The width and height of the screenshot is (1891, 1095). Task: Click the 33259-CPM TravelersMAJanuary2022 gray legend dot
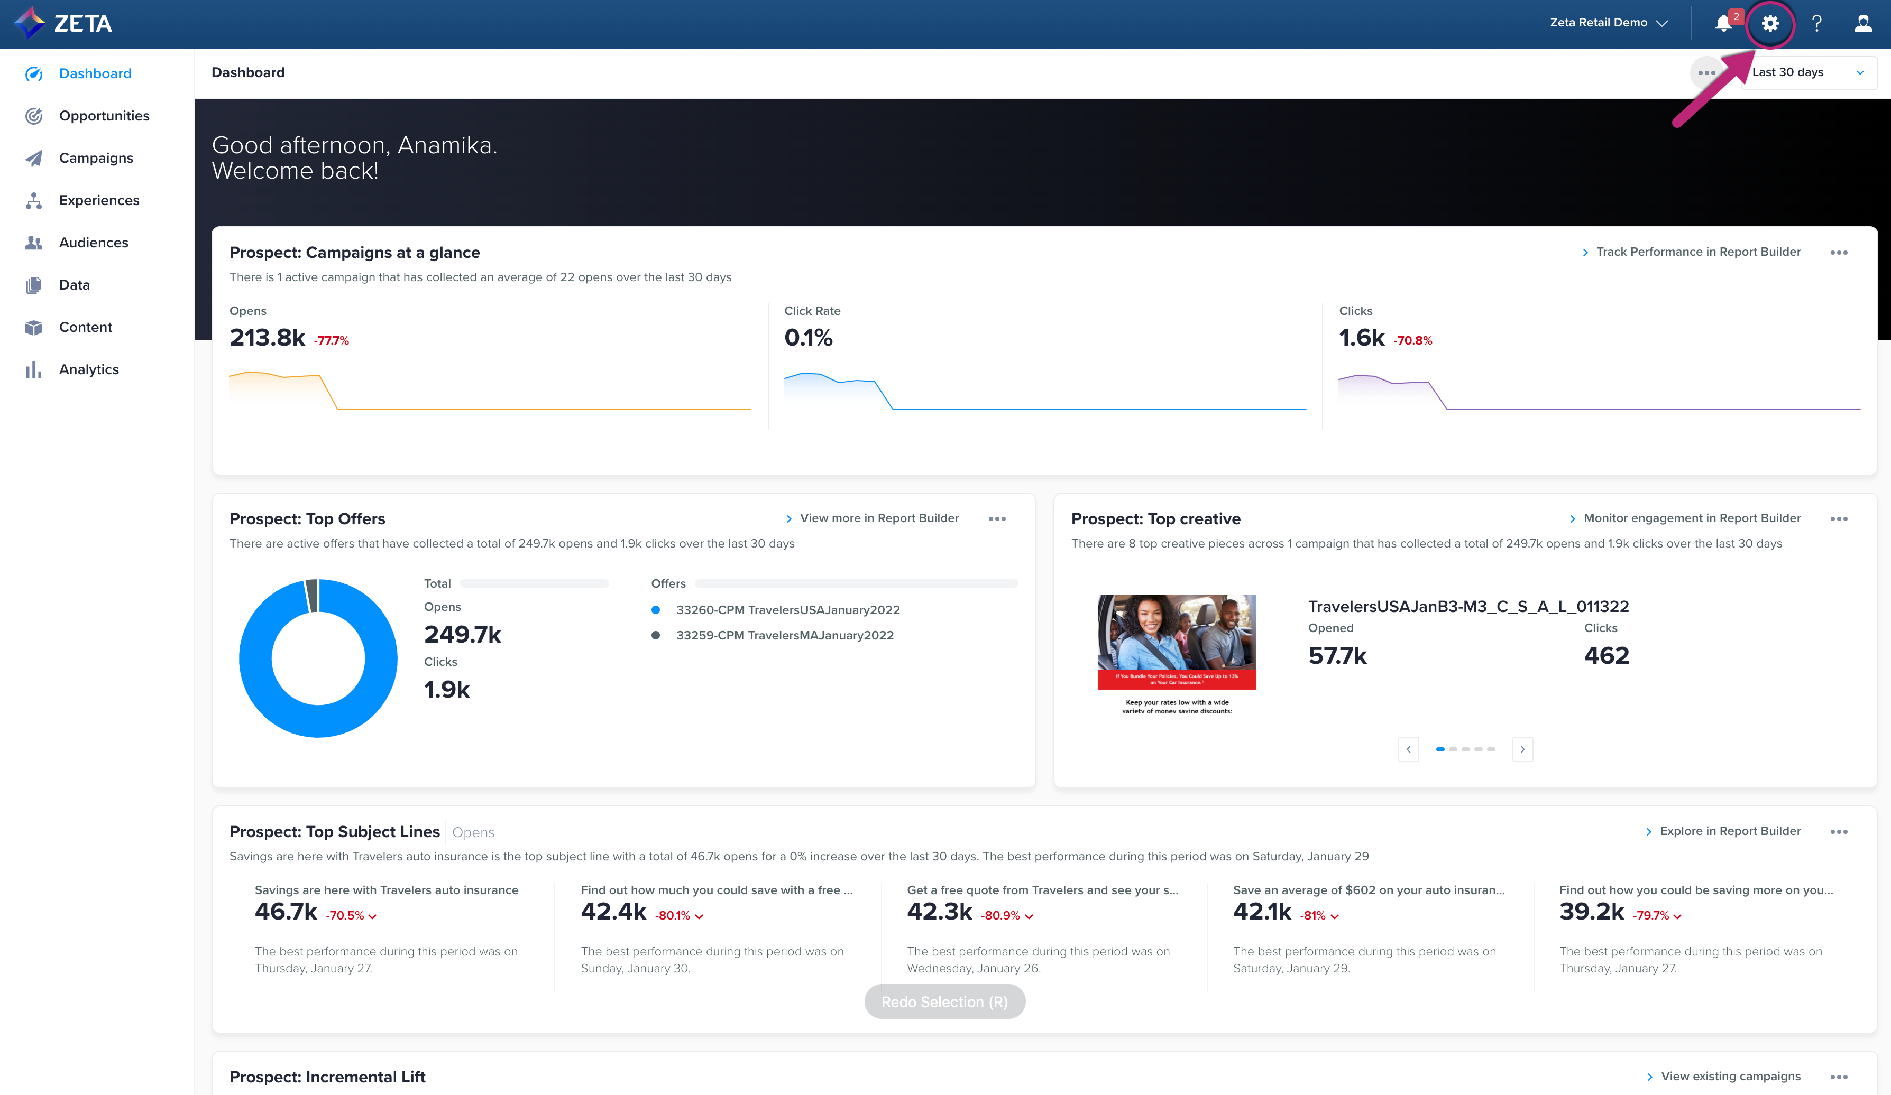pos(656,635)
